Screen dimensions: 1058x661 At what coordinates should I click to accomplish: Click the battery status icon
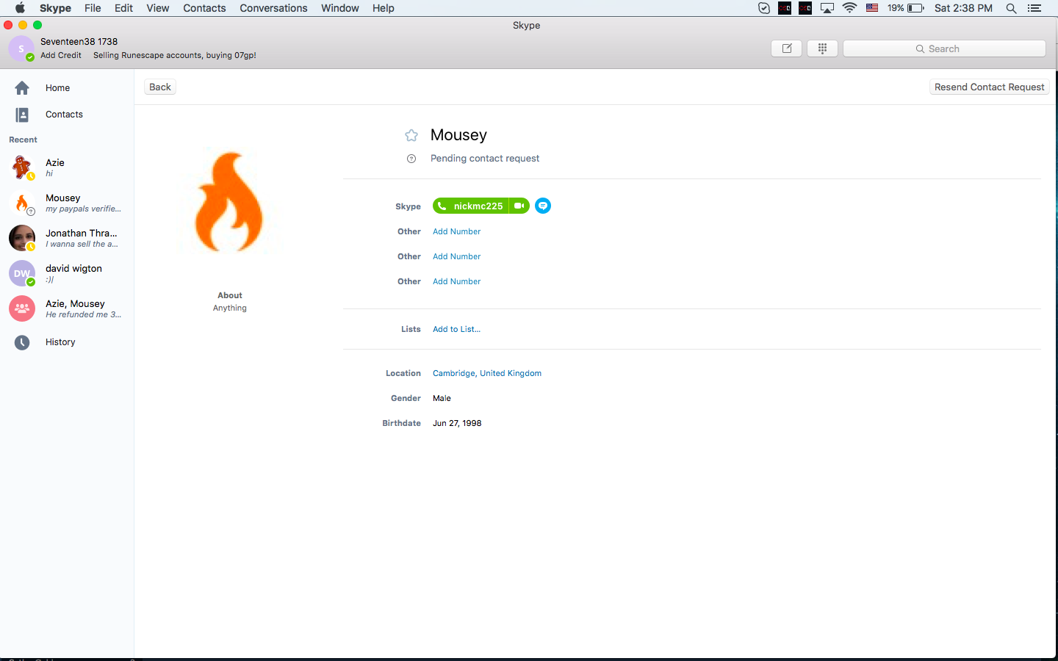915,8
